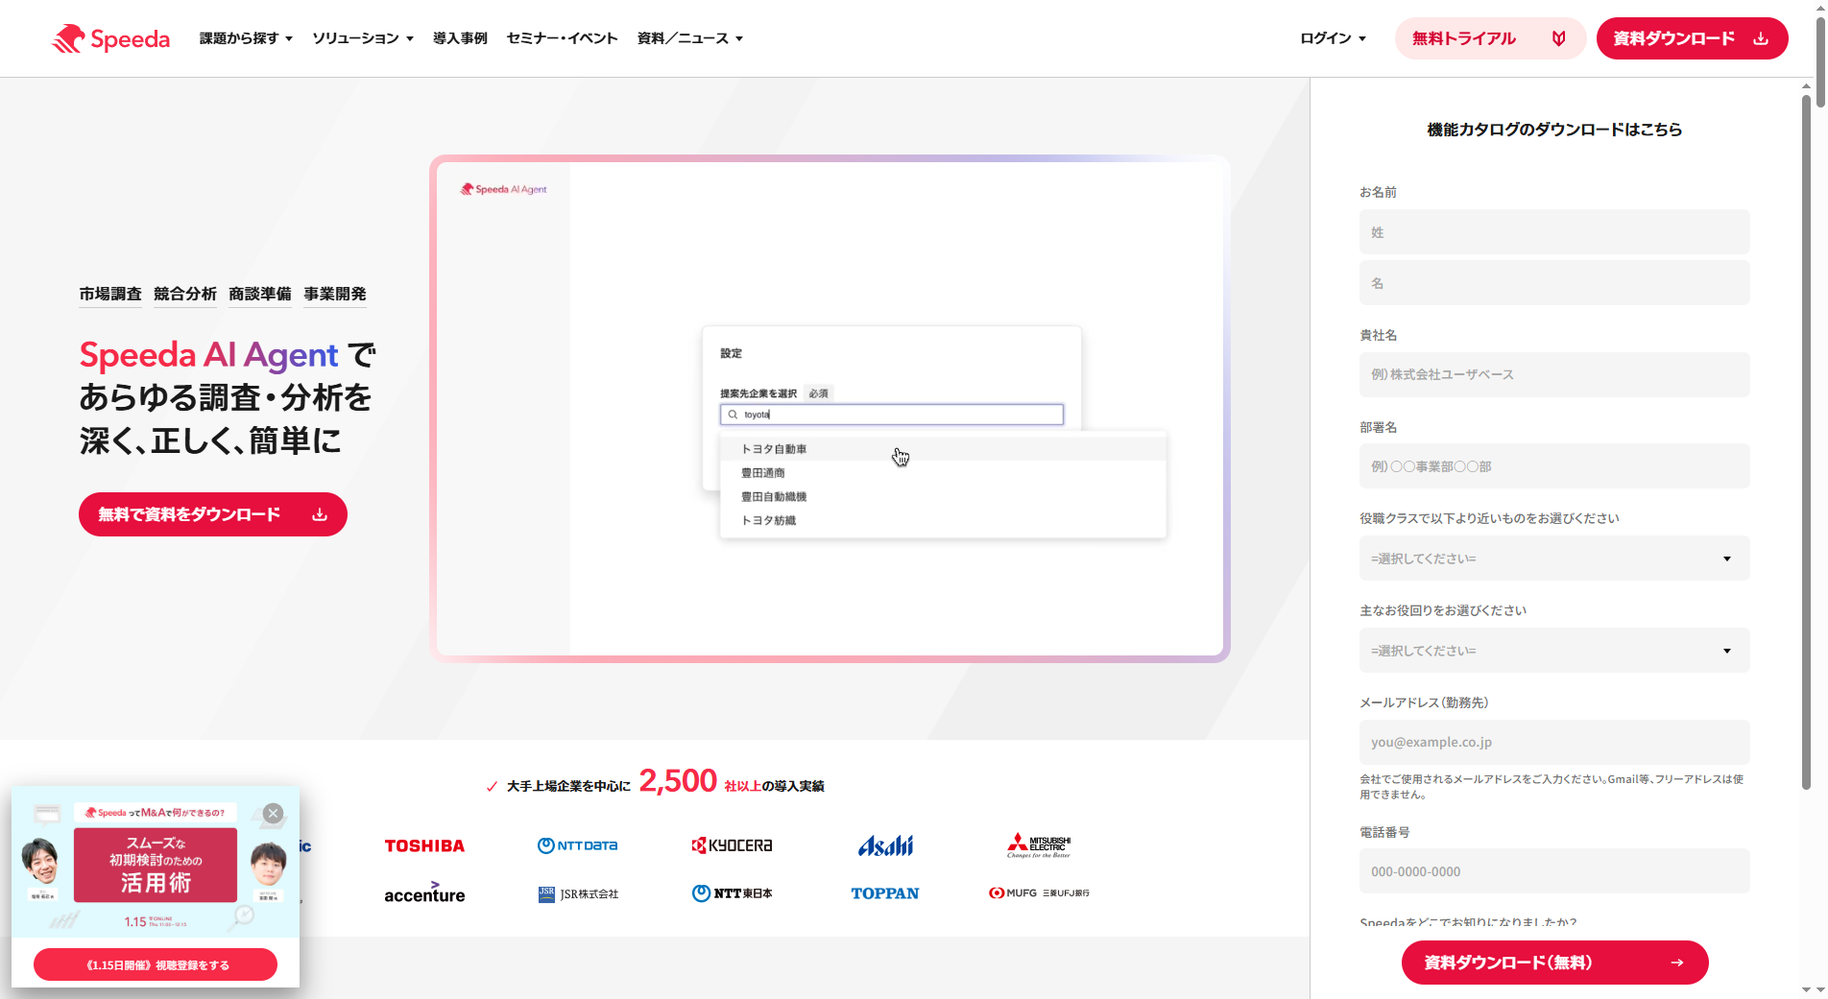
Task: Click the NTT東日本 logo
Action: click(x=732, y=893)
